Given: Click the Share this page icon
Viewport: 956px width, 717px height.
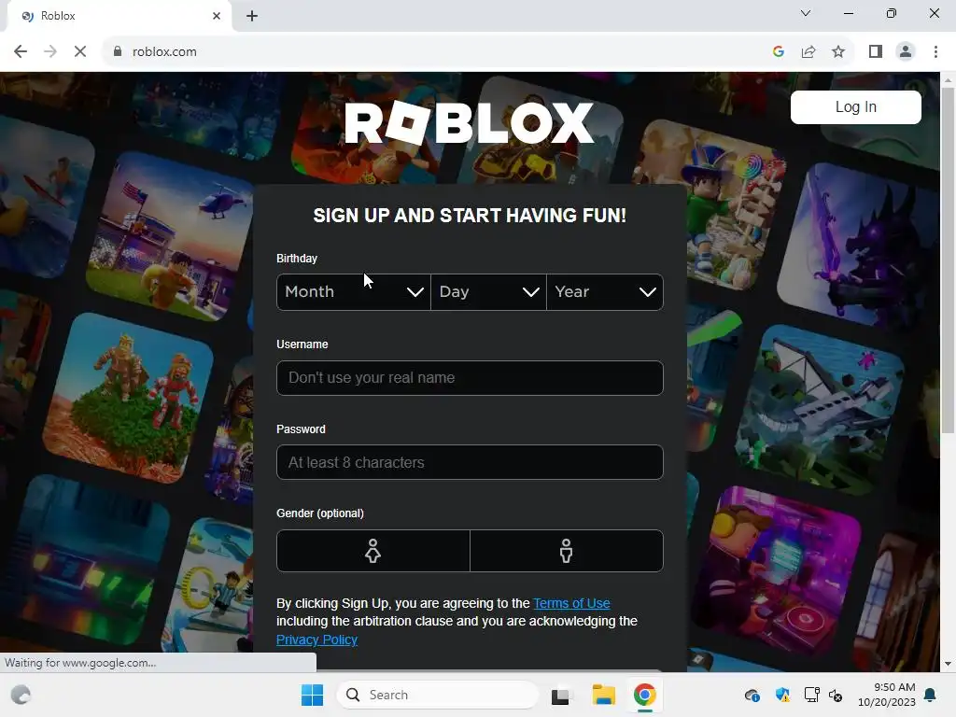Looking at the screenshot, I should pos(808,52).
